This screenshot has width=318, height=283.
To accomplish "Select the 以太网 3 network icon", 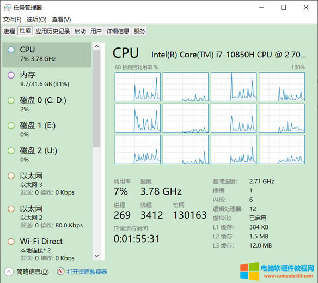I will (11, 176).
